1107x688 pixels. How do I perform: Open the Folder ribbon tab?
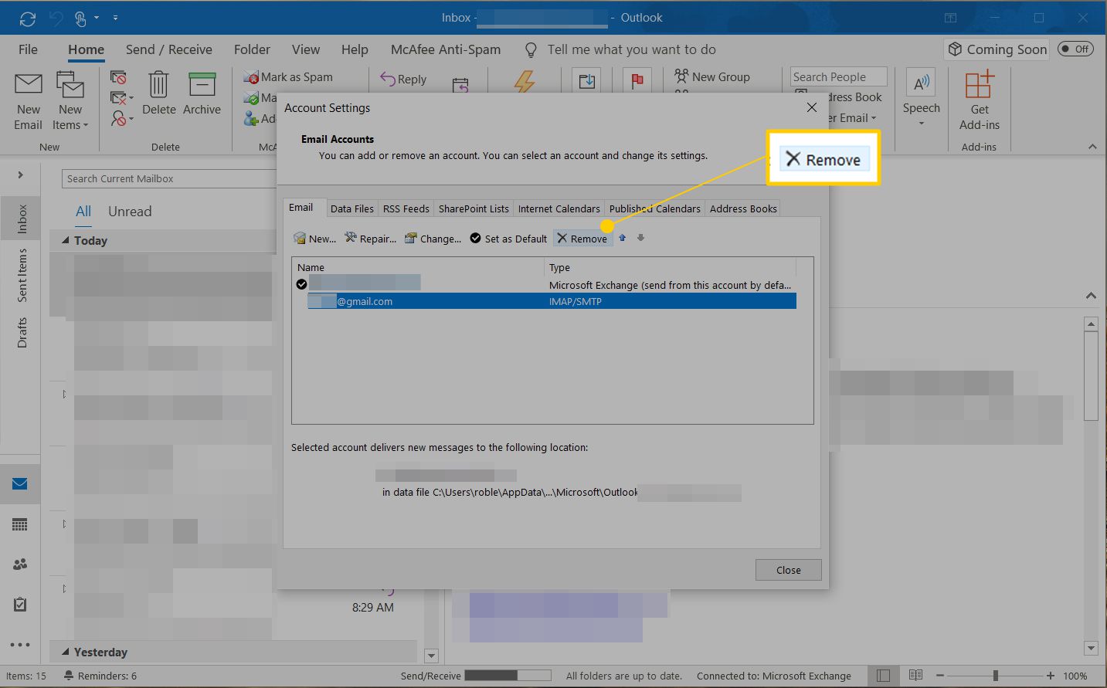click(x=252, y=49)
